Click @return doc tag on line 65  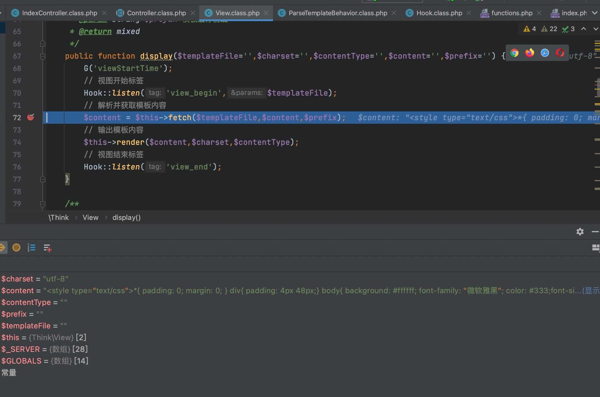[95, 31]
